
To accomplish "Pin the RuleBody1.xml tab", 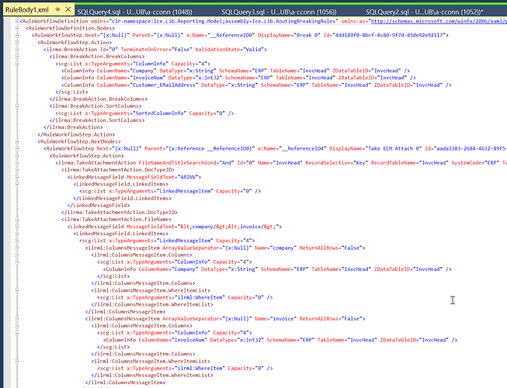I will click(57, 9).
